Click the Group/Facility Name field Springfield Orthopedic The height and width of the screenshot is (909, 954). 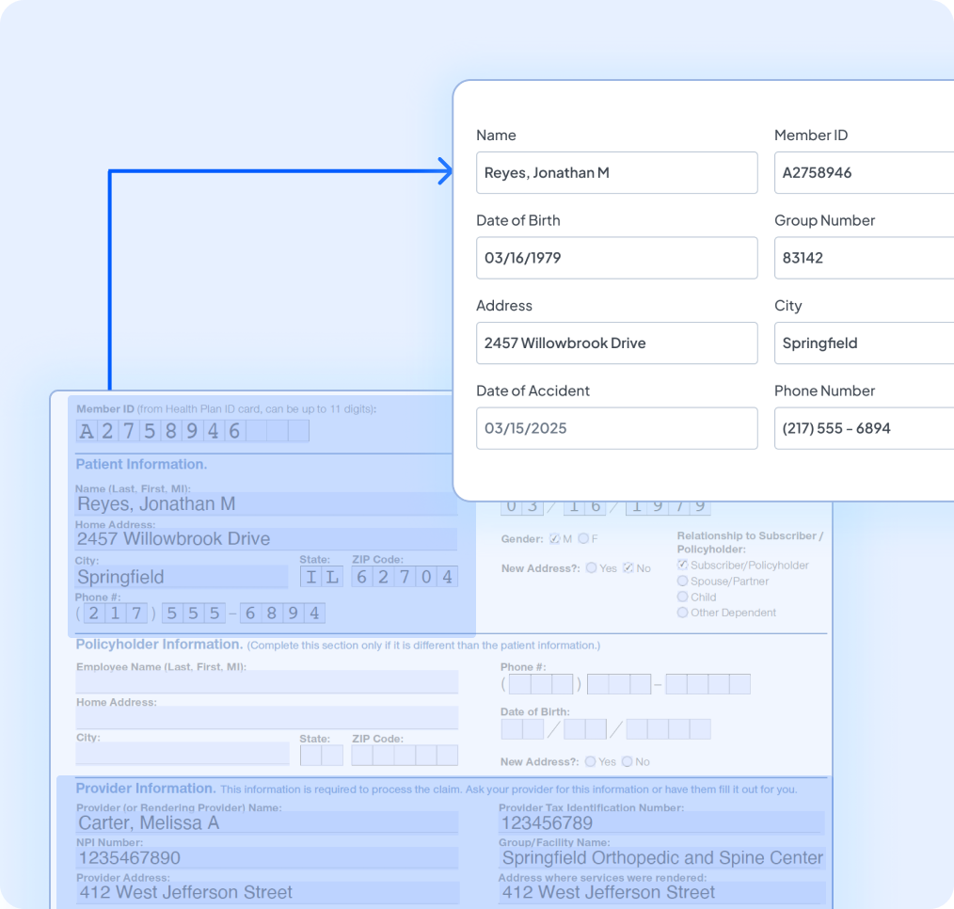(661, 858)
